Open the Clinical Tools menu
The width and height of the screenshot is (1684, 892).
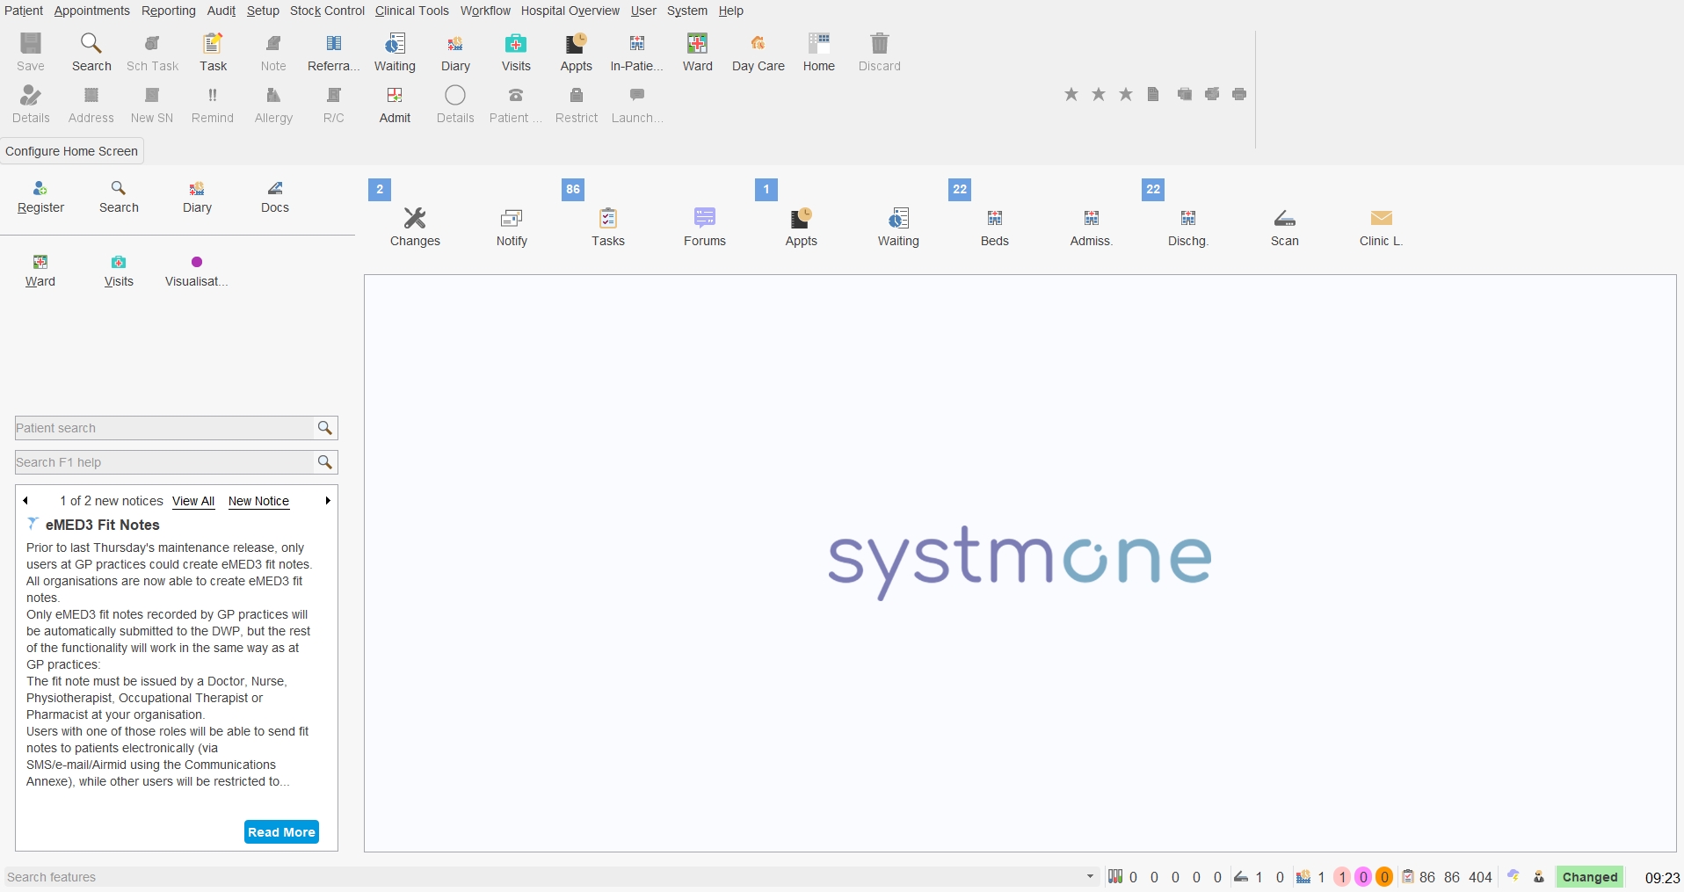pos(411,11)
